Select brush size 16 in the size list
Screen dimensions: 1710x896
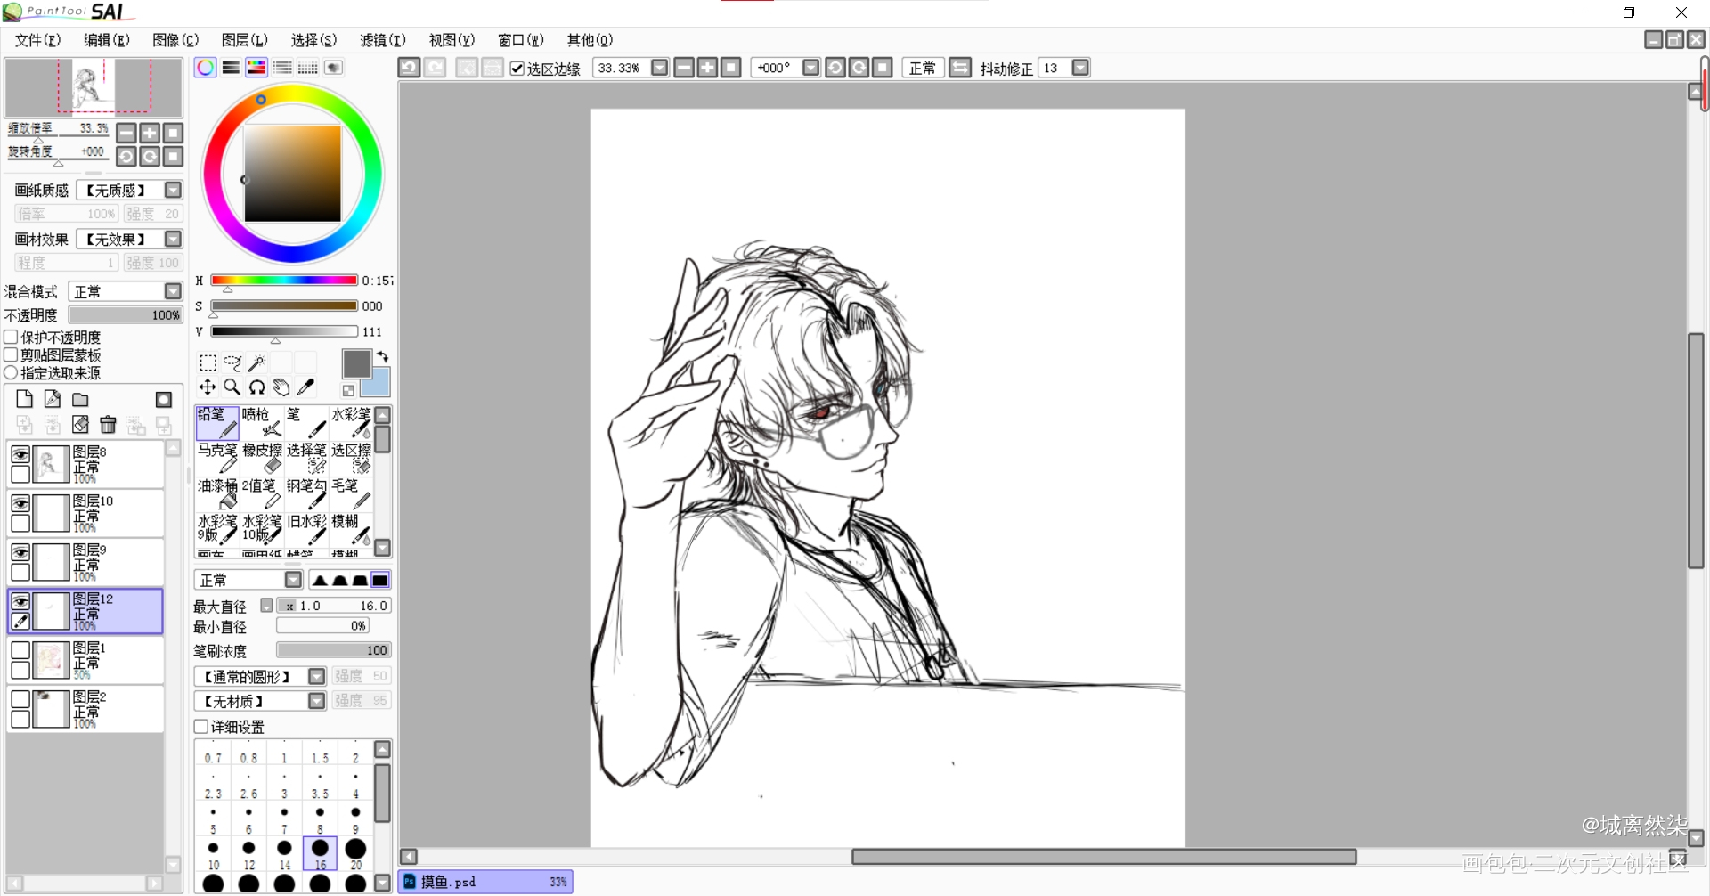click(320, 852)
